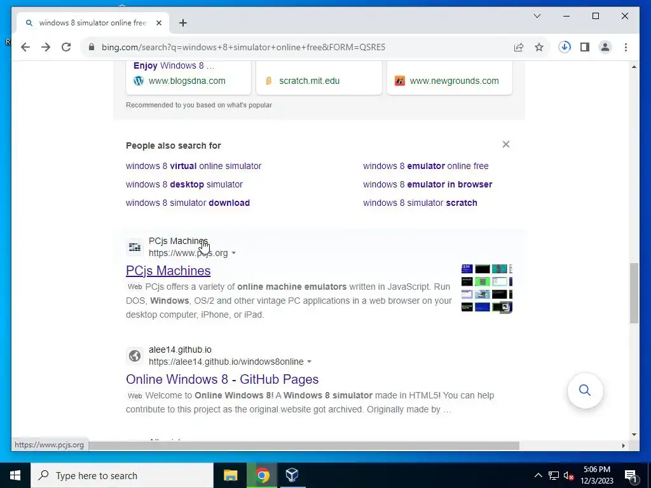Click the PCjs Machines site name text
Image resolution: width=651 pixels, height=488 pixels.
pyautogui.click(x=178, y=241)
